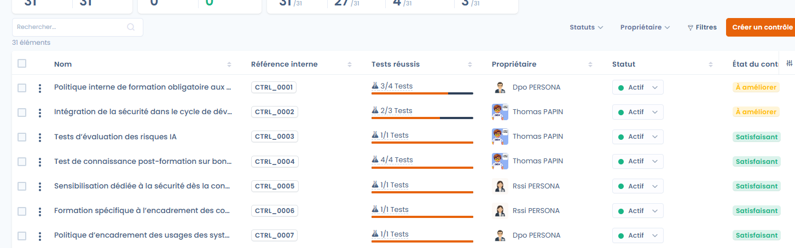This screenshot has height=248, width=795.
Task: Select the checkbox for CTRL_0007 row
Action: pos(22,236)
